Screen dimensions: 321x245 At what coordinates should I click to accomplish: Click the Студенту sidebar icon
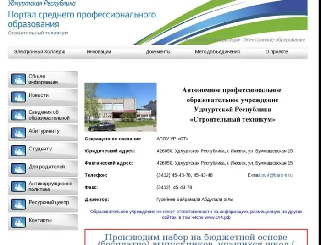point(18,151)
